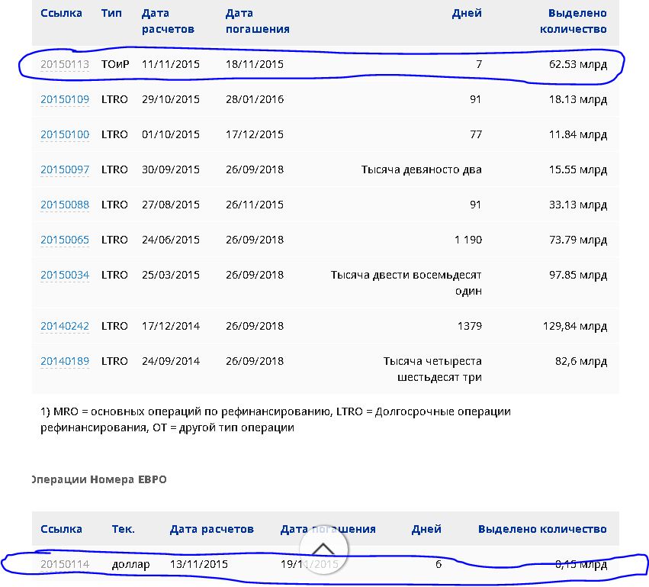Viewport: 649px width, 587px height.
Task: Open reference link 20150113
Action: point(65,64)
